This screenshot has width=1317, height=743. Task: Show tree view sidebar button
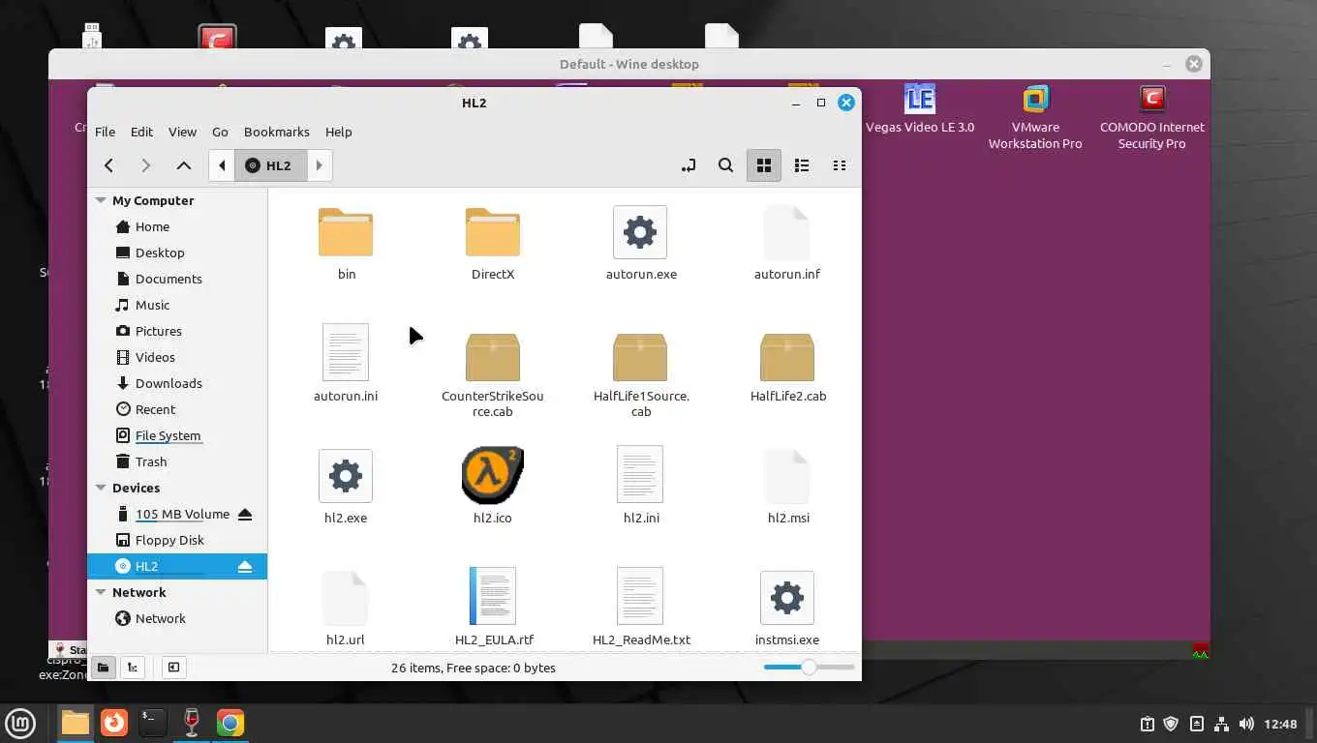click(x=134, y=667)
